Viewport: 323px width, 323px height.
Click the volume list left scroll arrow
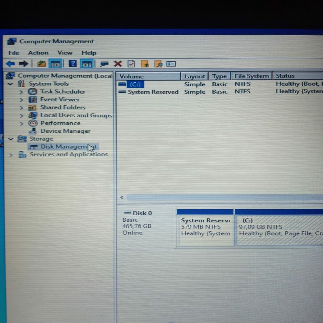(122, 197)
